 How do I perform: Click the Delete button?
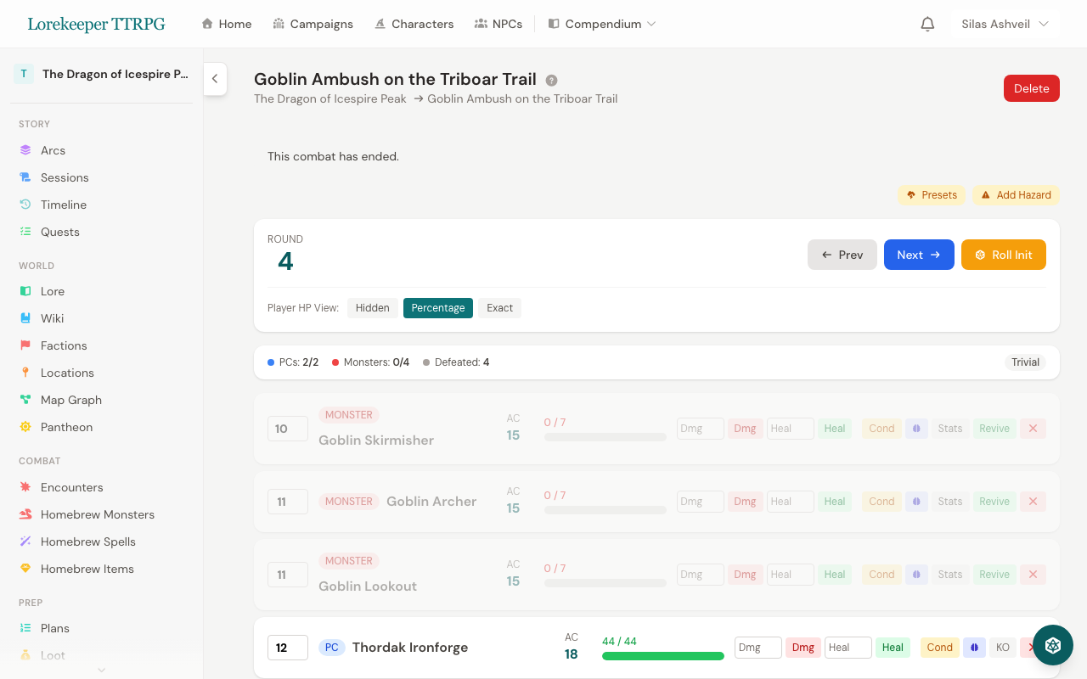click(x=1031, y=87)
